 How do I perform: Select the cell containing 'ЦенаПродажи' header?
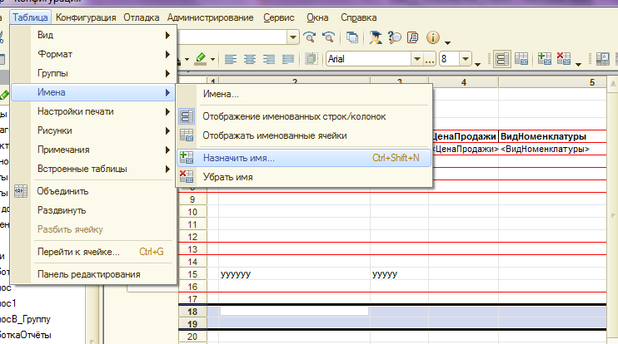tap(464, 136)
